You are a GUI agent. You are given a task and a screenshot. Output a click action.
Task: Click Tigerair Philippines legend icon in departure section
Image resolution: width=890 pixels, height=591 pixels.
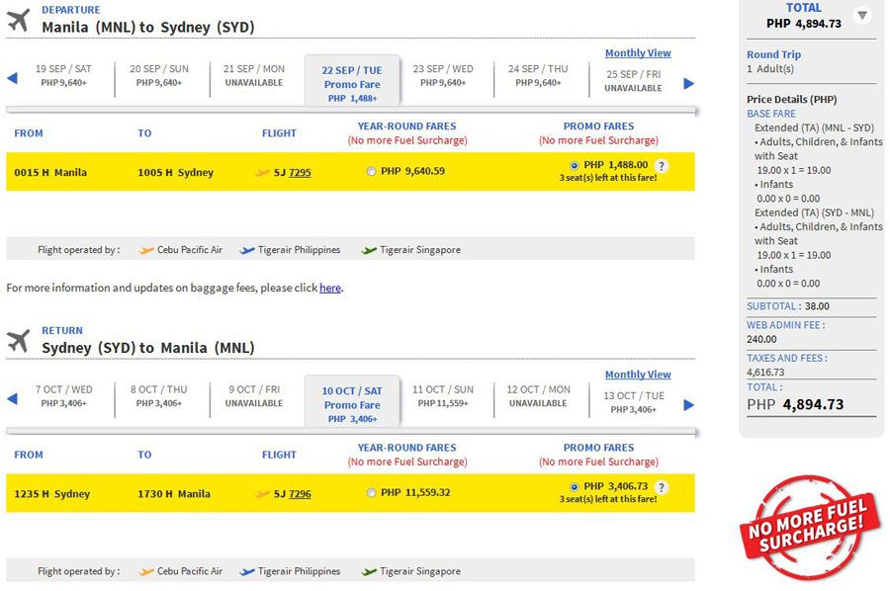(x=247, y=250)
